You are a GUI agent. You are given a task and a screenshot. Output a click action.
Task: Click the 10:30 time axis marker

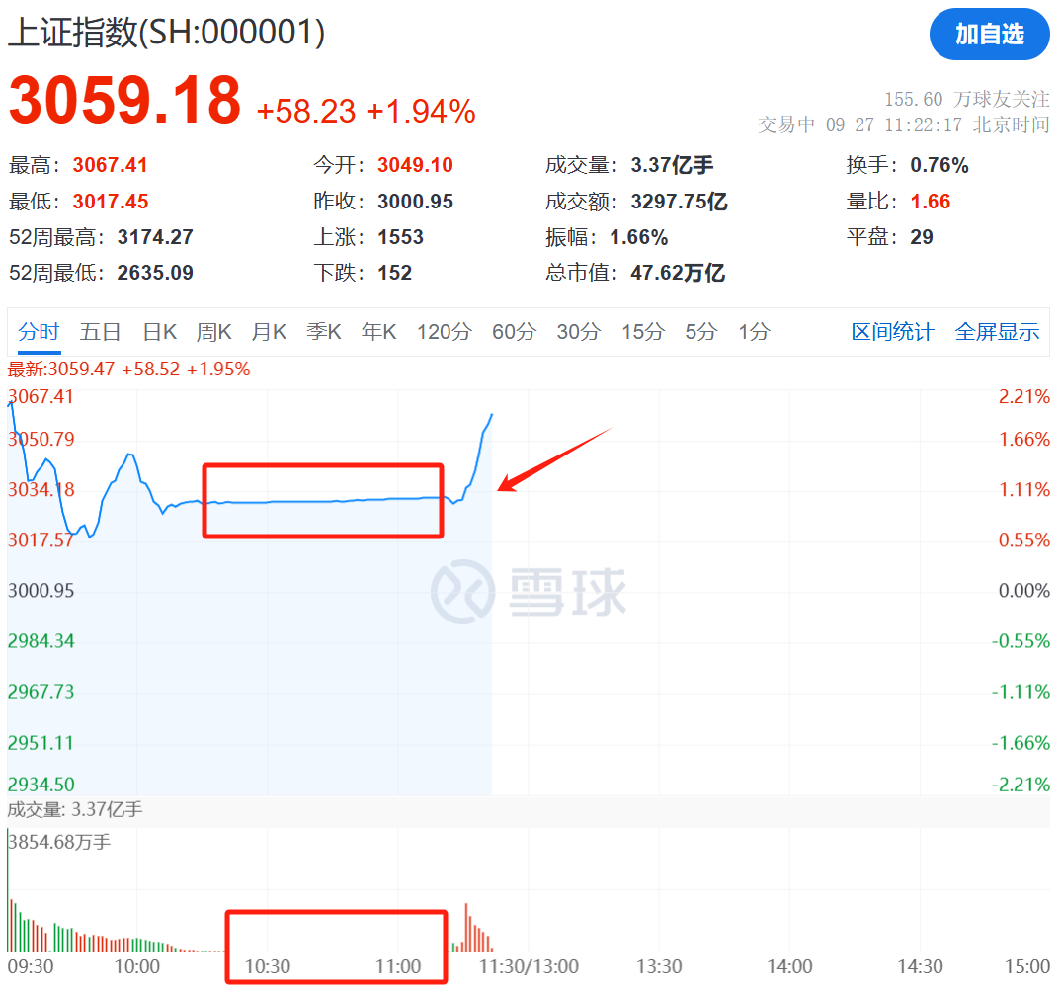pyautogui.click(x=268, y=966)
